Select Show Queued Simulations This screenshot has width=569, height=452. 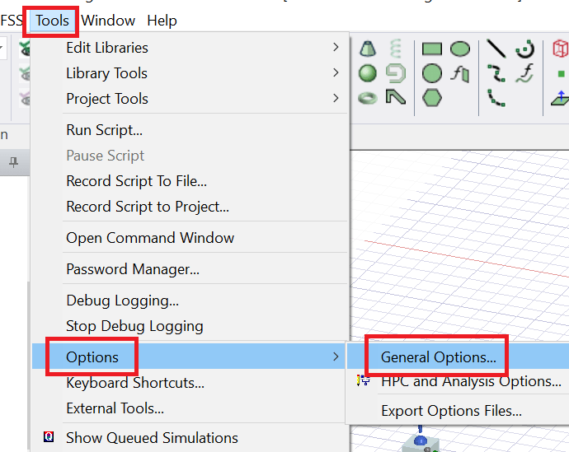[152, 438]
